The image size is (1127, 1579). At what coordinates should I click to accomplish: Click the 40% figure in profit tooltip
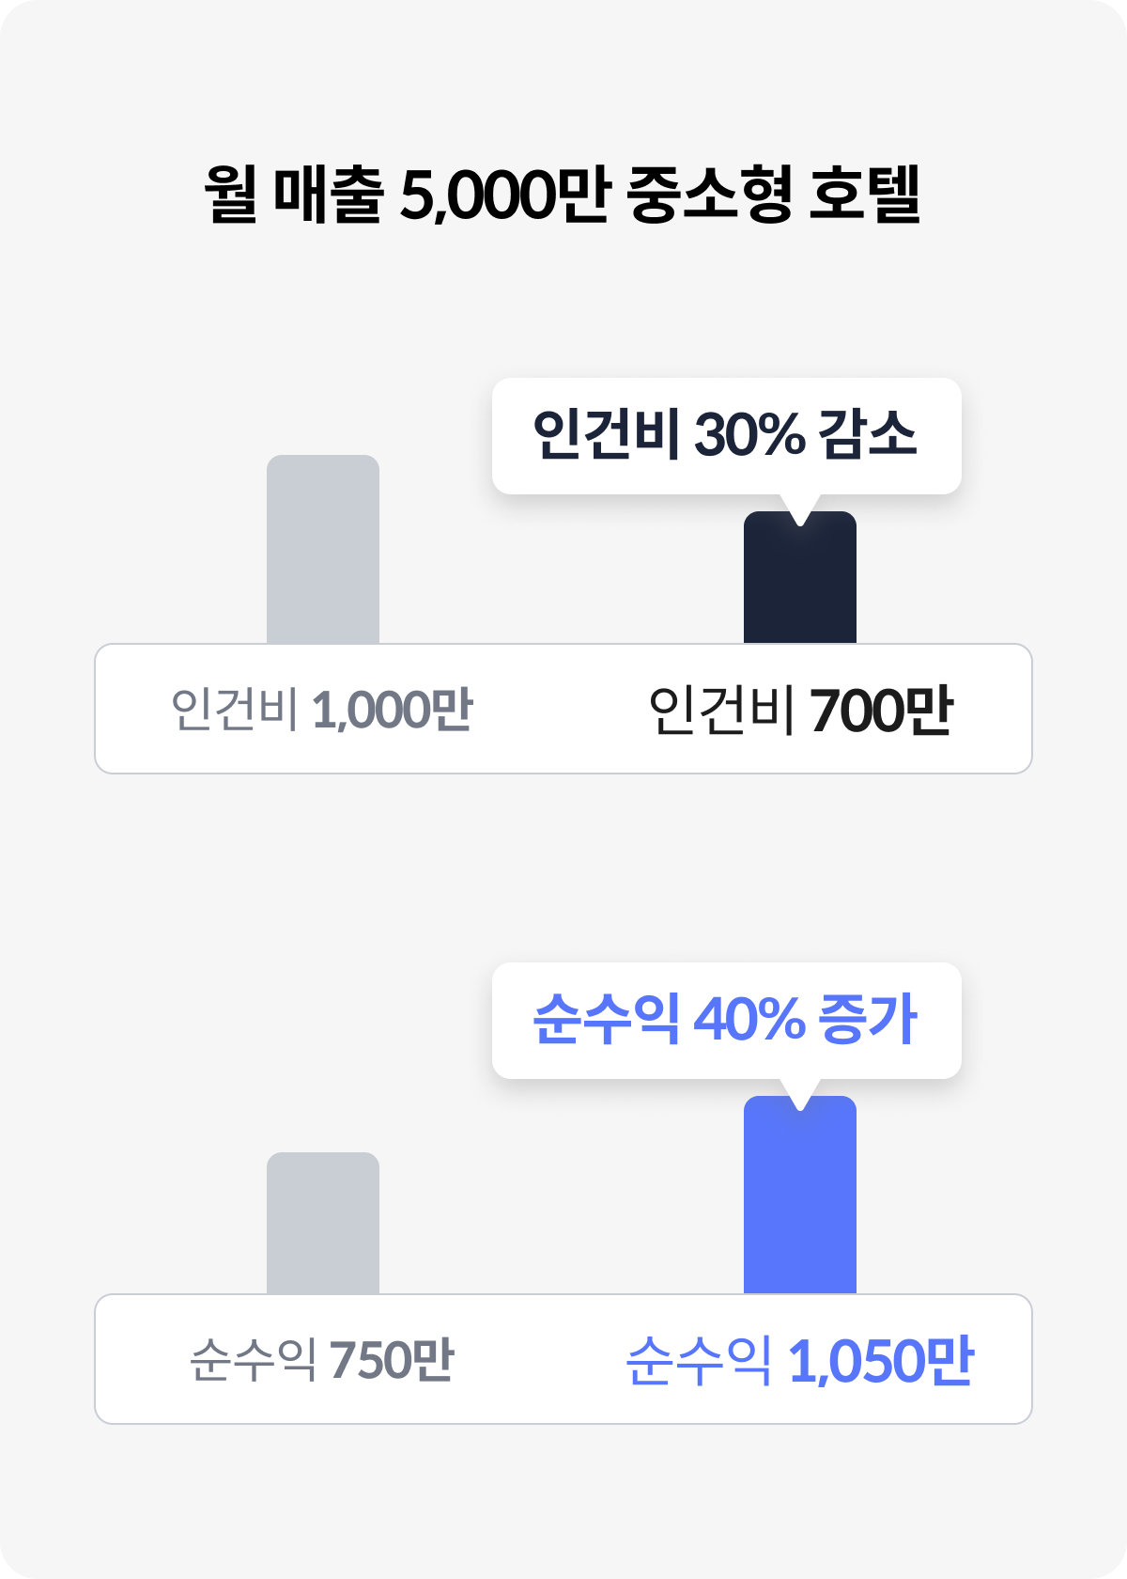click(749, 1020)
